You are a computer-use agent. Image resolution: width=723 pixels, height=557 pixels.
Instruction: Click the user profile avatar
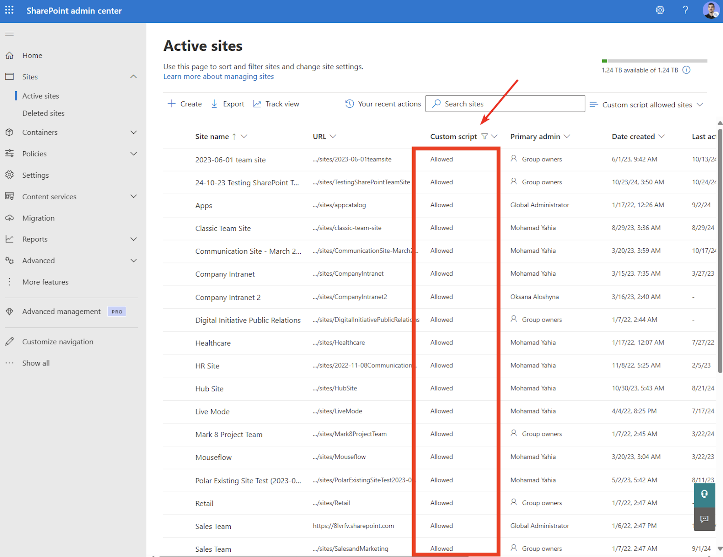pyautogui.click(x=710, y=11)
